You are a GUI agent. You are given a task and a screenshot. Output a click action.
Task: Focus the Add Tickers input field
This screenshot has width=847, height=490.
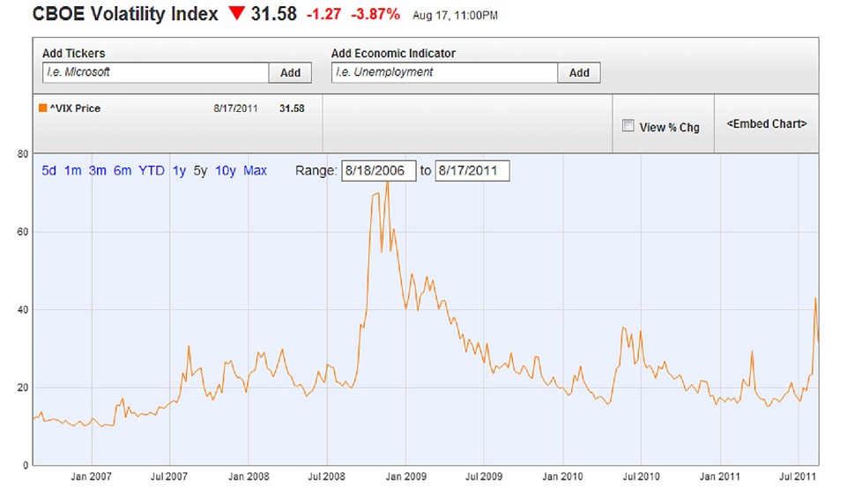tap(156, 72)
